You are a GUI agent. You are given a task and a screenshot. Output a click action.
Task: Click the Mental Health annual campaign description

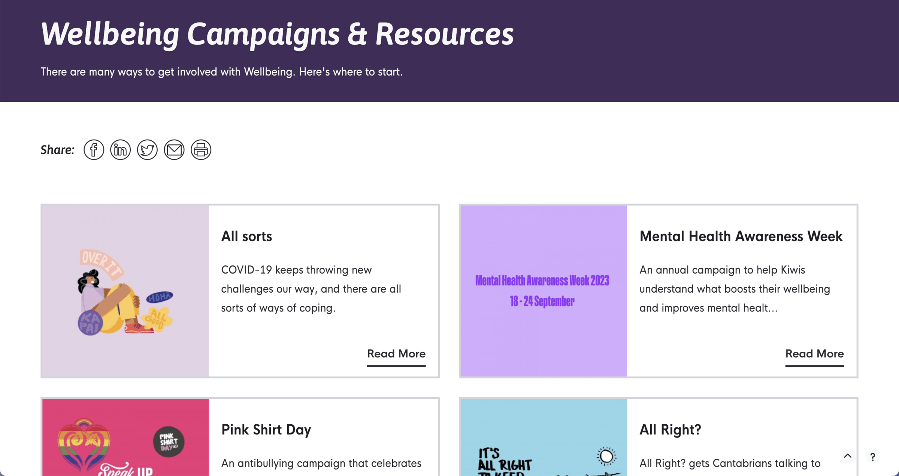pyautogui.click(x=734, y=289)
